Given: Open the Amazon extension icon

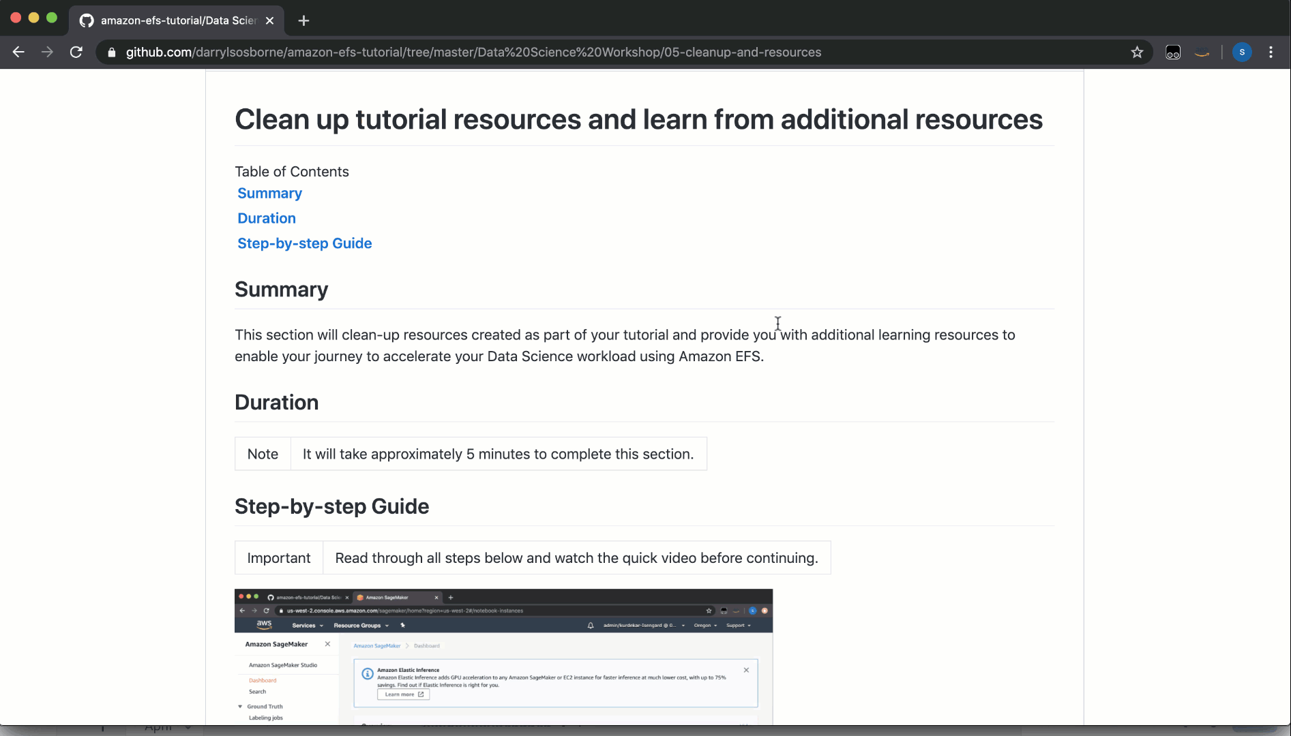Looking at the screenshot, I should point(1202,52).
